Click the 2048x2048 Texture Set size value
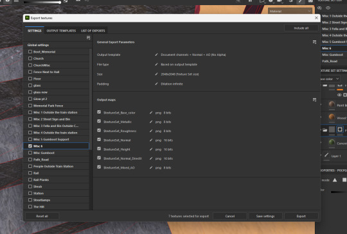The width and height of the screenshot is (347, 234). click(180, 74)
